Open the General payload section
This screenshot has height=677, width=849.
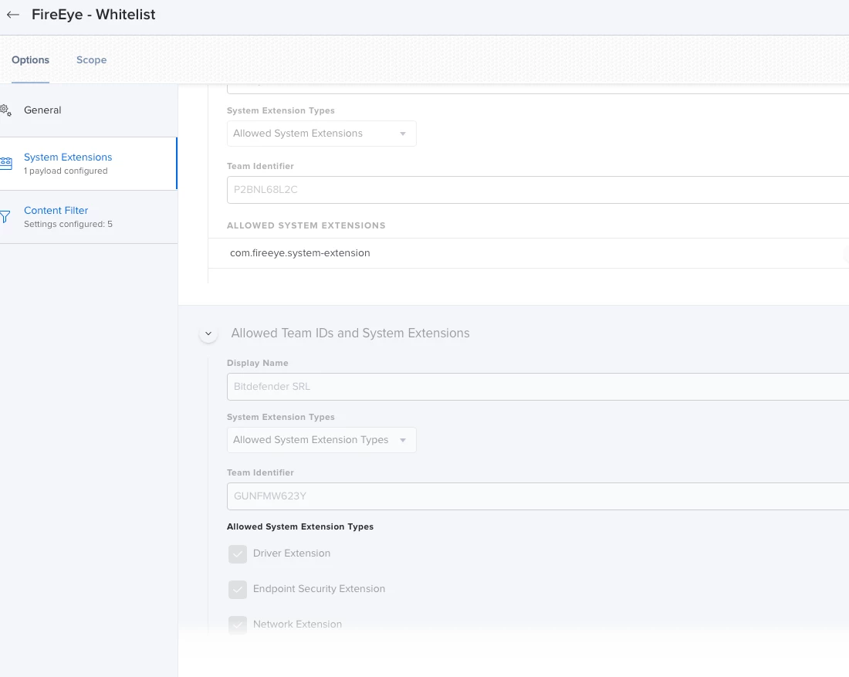(x=89, y=110)
